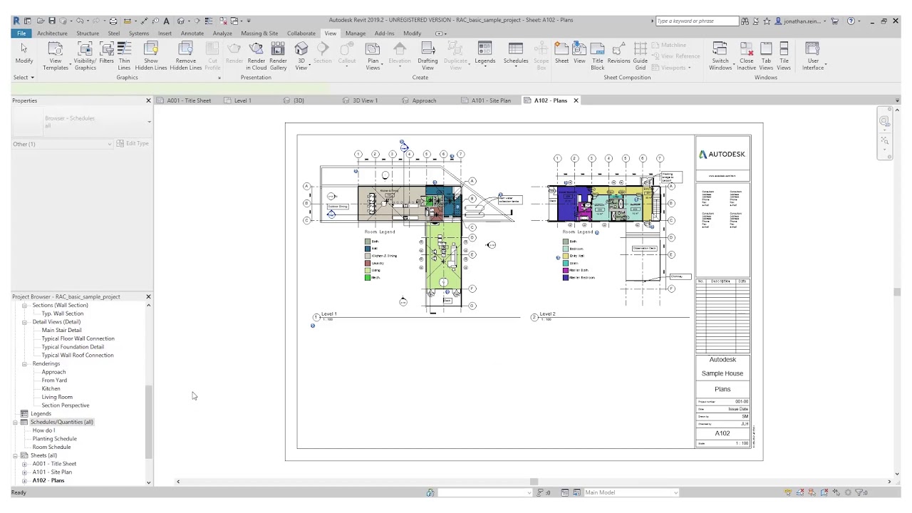Create a new Drafting View
Image resolution: width=912 pixels, height=513 pixels.
427,56
